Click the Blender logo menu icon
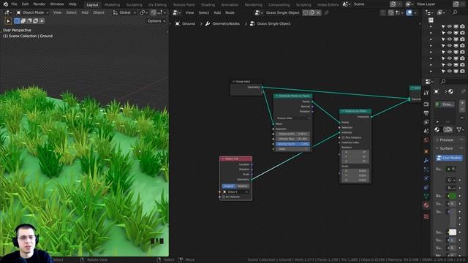The width and height of the screenshot is (468, 263). tap(5, 4)
